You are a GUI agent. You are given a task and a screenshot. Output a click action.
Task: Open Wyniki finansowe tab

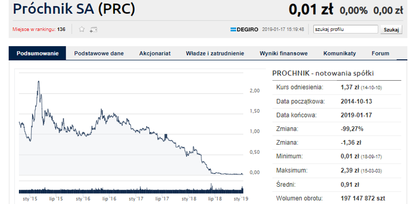284,53
